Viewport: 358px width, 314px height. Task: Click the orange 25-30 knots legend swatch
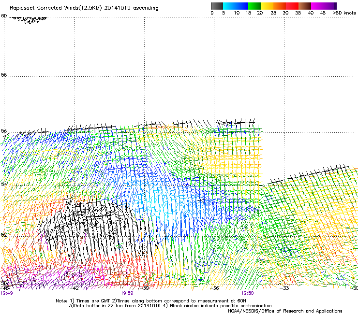click(x=280, y=6)
